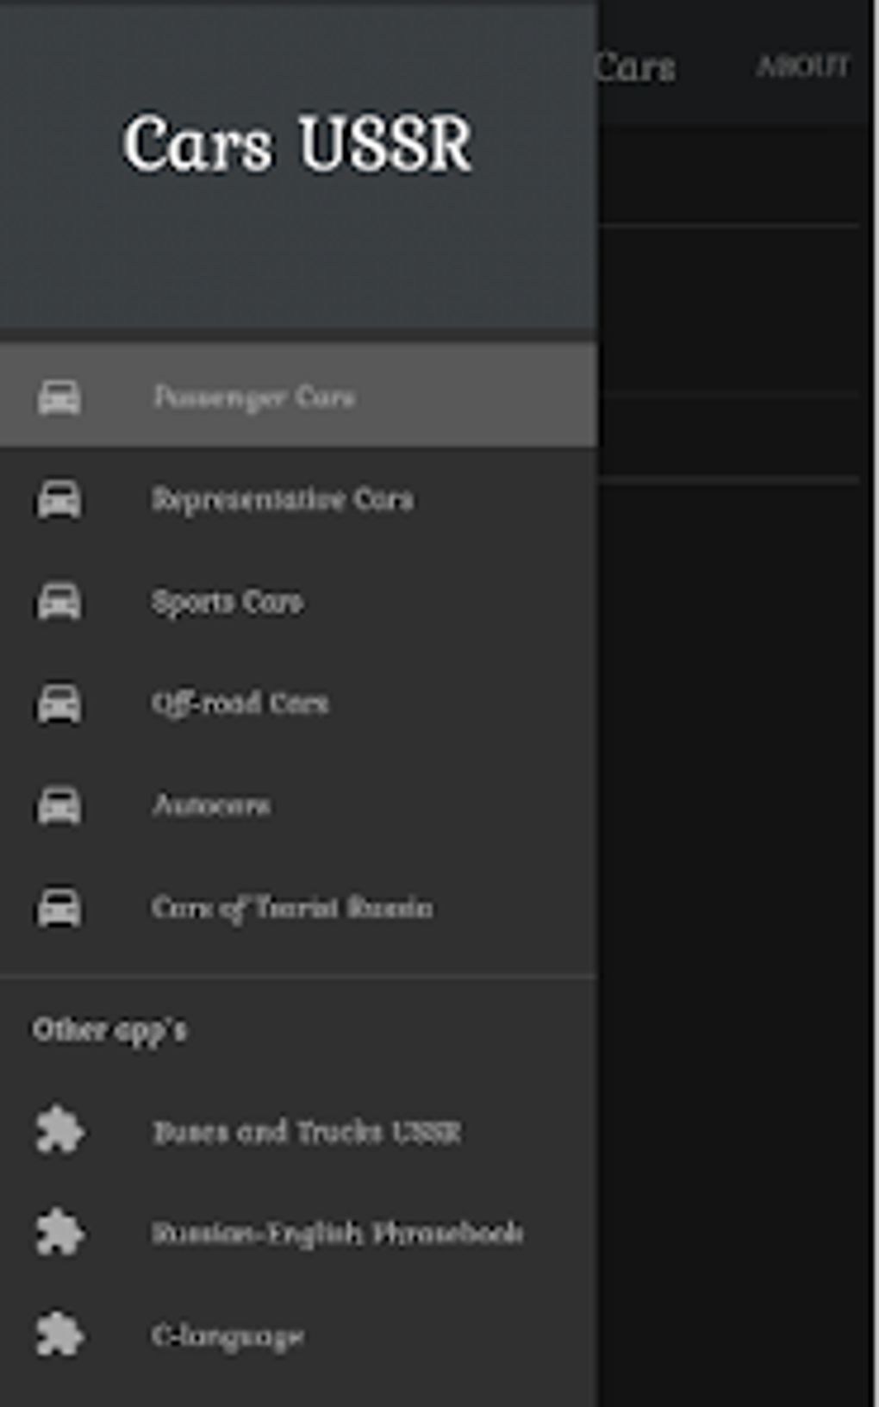Click the car icon beside Off-road Cars
Image resolution: width=879 pixels, height=1407 pixels.
tap(59, 703)
